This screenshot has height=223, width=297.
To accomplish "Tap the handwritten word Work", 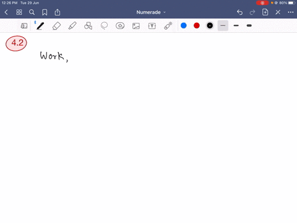I will [x=52, y=56].
